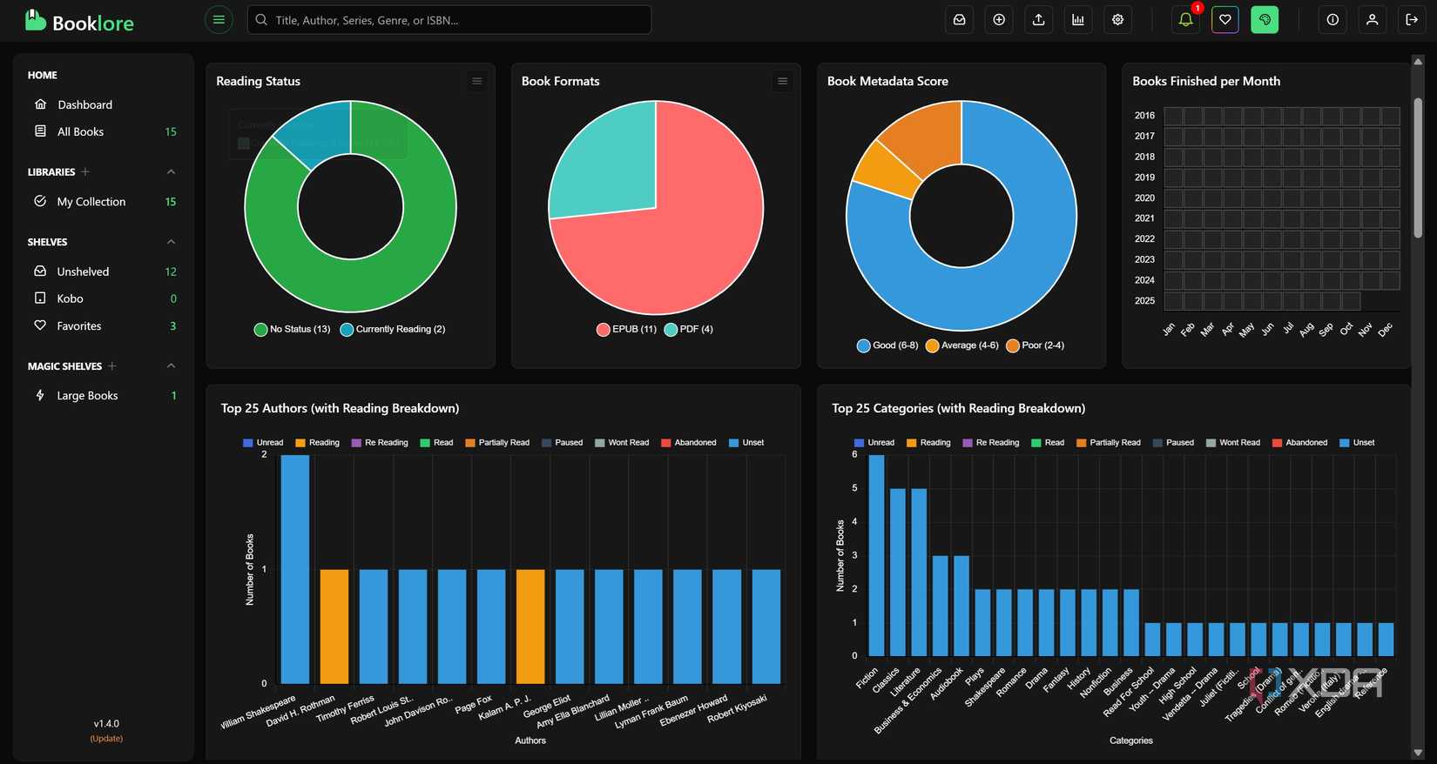Open All Books in the sidebar
The image size is (1437, 764).
click(80, 132)
